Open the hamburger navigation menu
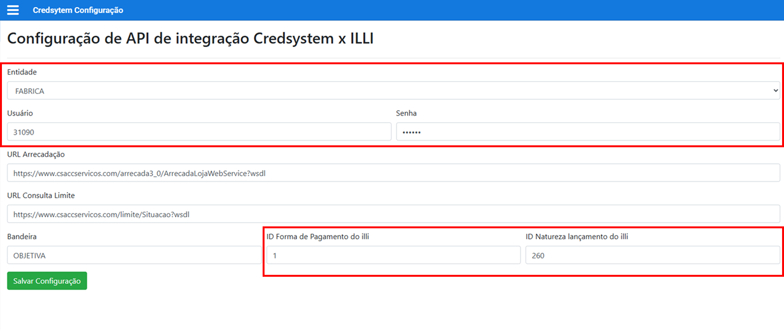Image resolution: width=784 pixels, height=330 pixels. [13, 10]
